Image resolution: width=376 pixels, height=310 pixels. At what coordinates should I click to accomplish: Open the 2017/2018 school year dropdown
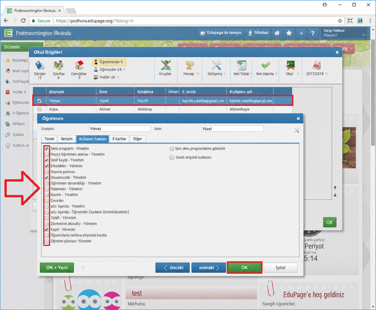318,74
